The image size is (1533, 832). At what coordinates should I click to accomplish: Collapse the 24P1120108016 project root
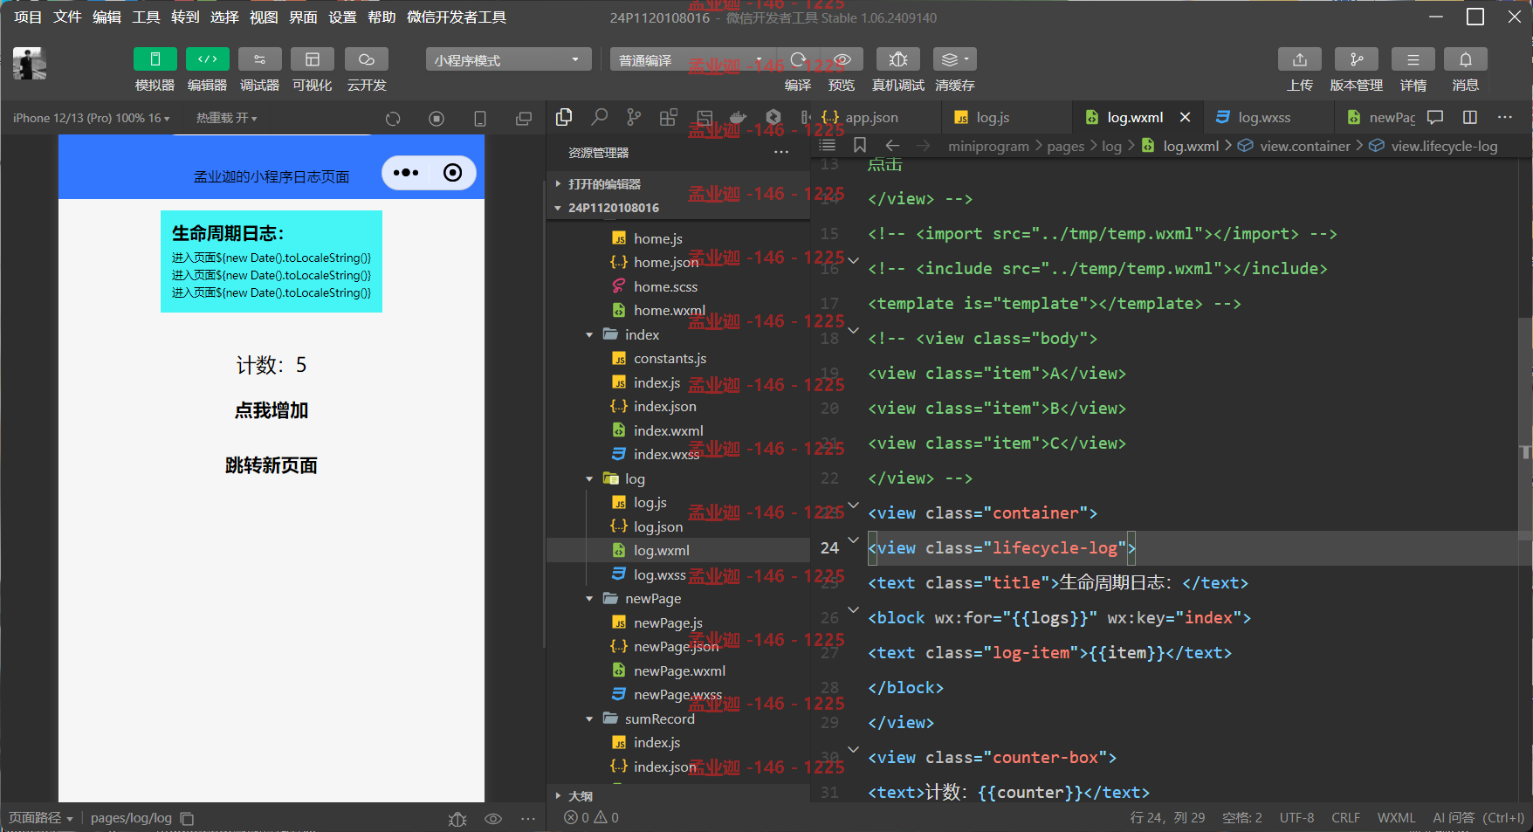[678, 208]
